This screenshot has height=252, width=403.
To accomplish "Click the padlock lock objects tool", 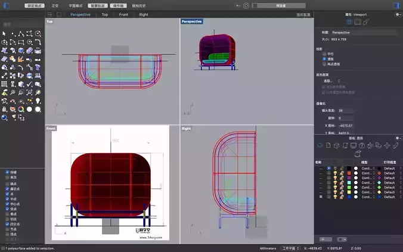I will (4, 110).
